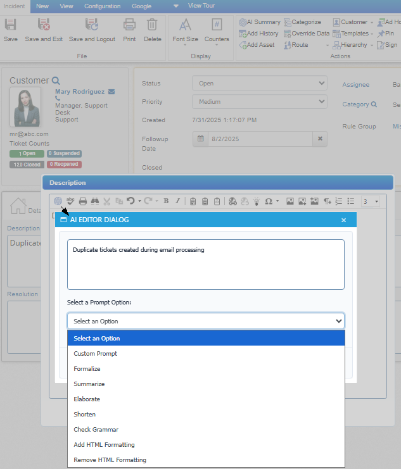Viewport: 401px width, 469px height.
Task: Click the magnifier icon next to Customer
Action: click(56, 80)
